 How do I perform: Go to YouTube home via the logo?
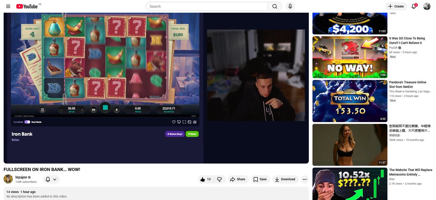coord(27,6)
